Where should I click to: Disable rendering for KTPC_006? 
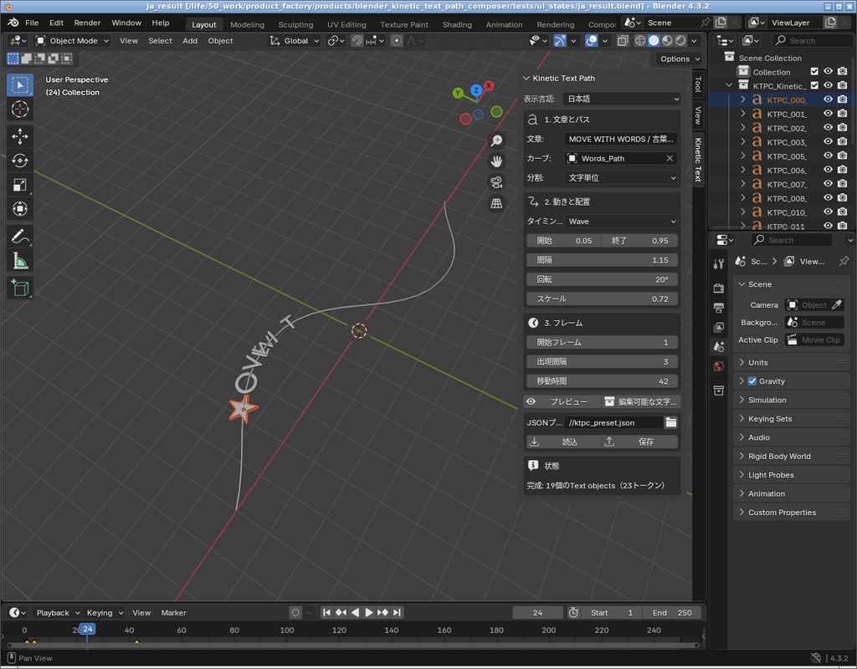pyautogui.click(x=842, y=170)
